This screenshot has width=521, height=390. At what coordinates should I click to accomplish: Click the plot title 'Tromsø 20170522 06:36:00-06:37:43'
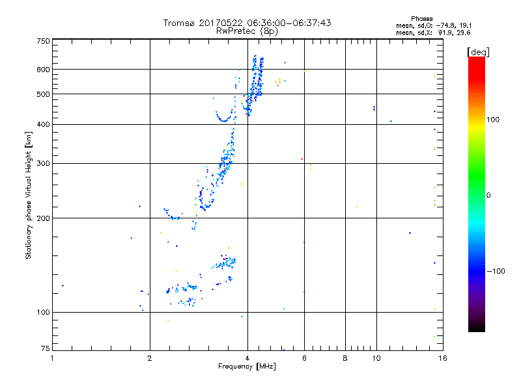tap(247, 23)
